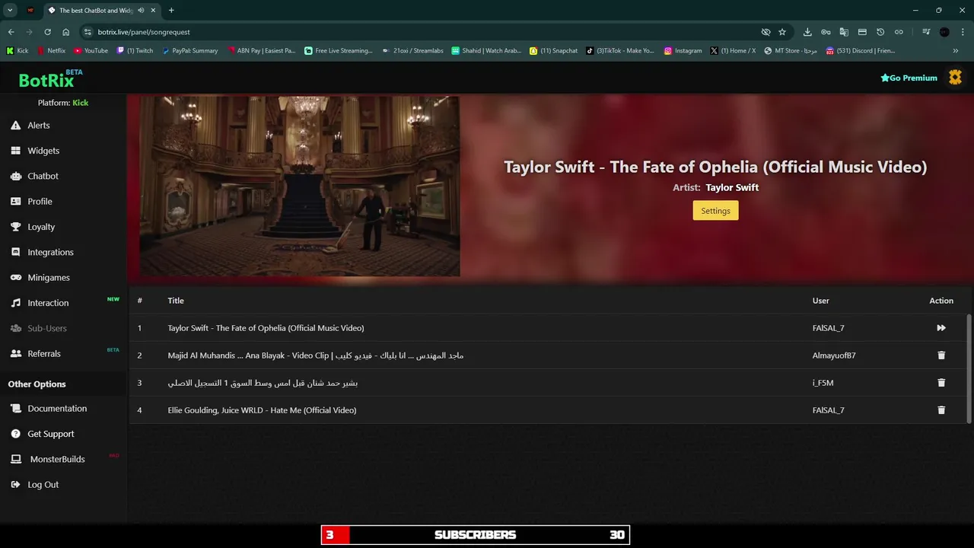Open Google Translate extension icon
The width and height of the screenshot is (974, 548).
coord(844,32)
